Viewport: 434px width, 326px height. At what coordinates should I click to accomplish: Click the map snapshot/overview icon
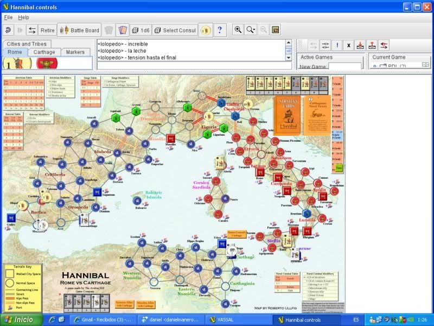pyautogui.click(x=276, y=30)
